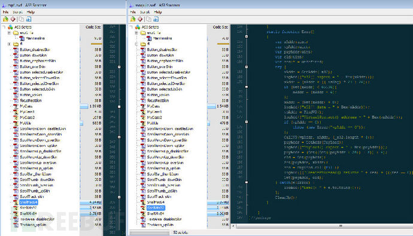The image size is (413, 236).
Task: Click the ShellWin64 class icon in left window
Action: [16, 213]
